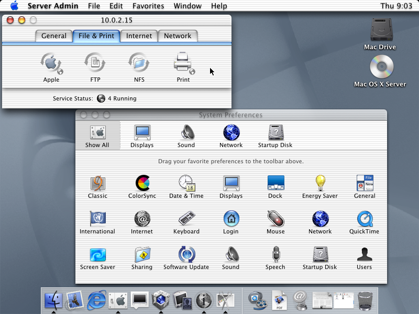Open the Screen Saver preference pane
The width and height of the screenshot is (419, 314).
click(x=97, y=258)
